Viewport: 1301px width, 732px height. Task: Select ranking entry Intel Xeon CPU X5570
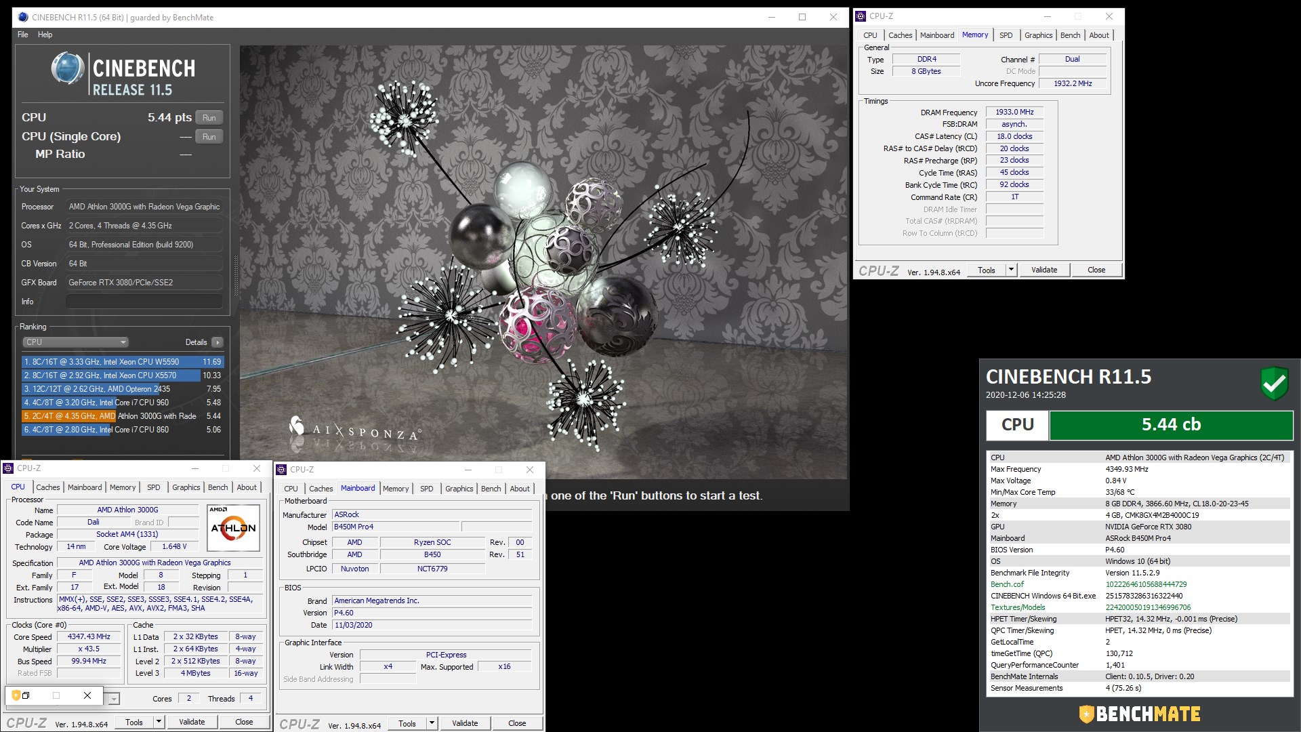click(123, 375)
